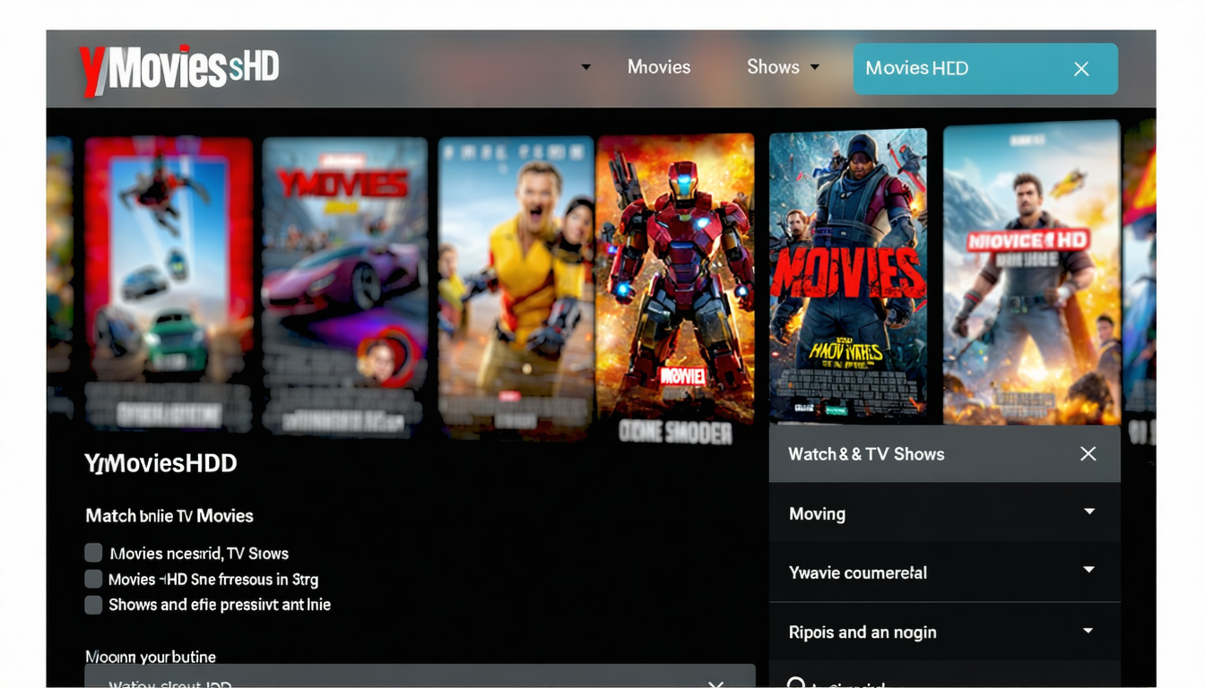Viewport: 1205px width, 688px height.
Task: Expand the Moving dropdown
Action: click(x=1088, y=512)
